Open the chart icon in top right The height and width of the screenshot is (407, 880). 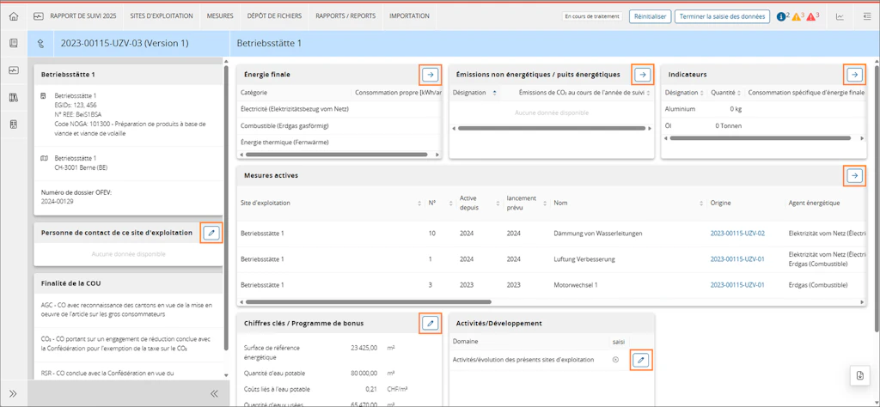[x=840, y=16]
